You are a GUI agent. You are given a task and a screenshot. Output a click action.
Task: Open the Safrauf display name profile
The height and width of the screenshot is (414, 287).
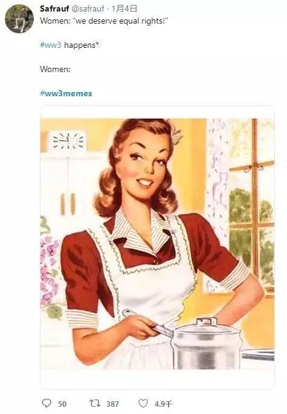click(x=54, y=8)
